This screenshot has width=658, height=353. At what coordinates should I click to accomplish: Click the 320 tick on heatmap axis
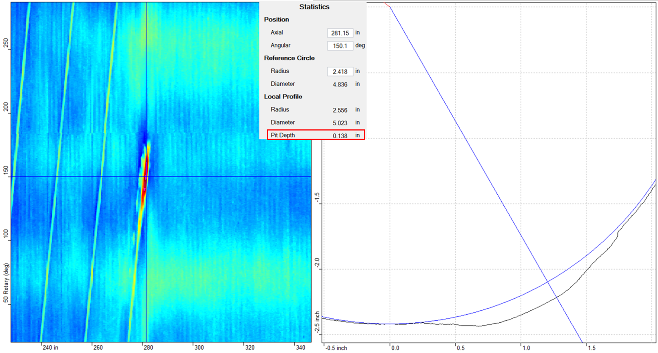point(249,348)
